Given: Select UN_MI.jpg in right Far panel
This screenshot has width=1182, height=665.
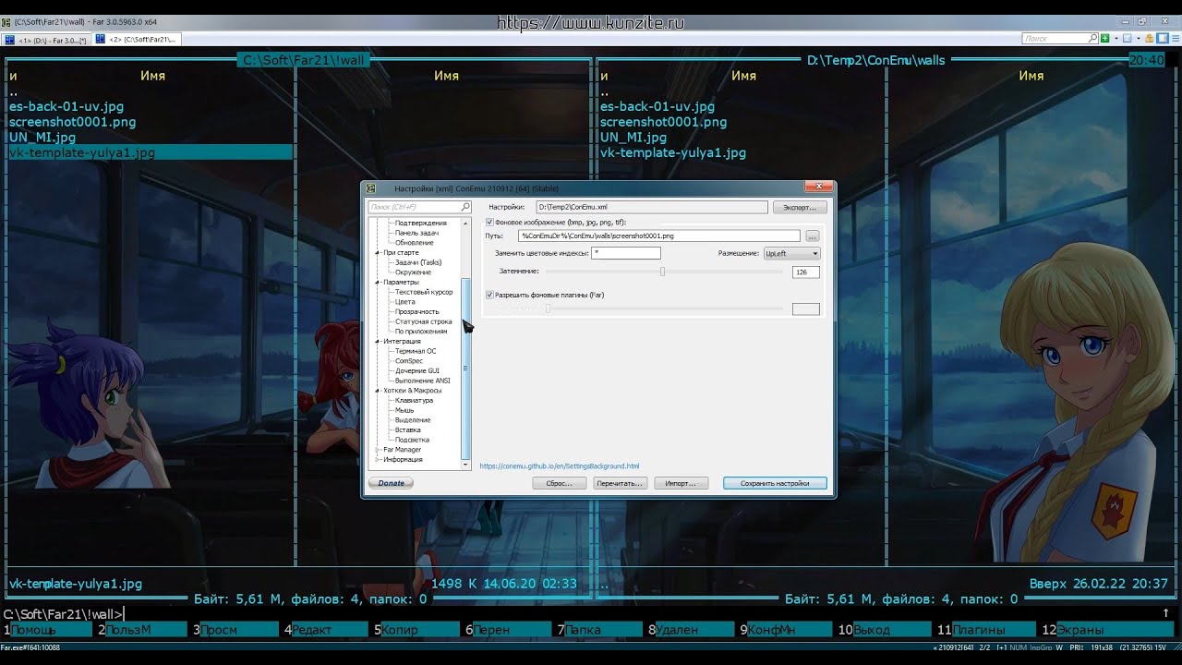Looking at the screenshot, I should (633, 138).
